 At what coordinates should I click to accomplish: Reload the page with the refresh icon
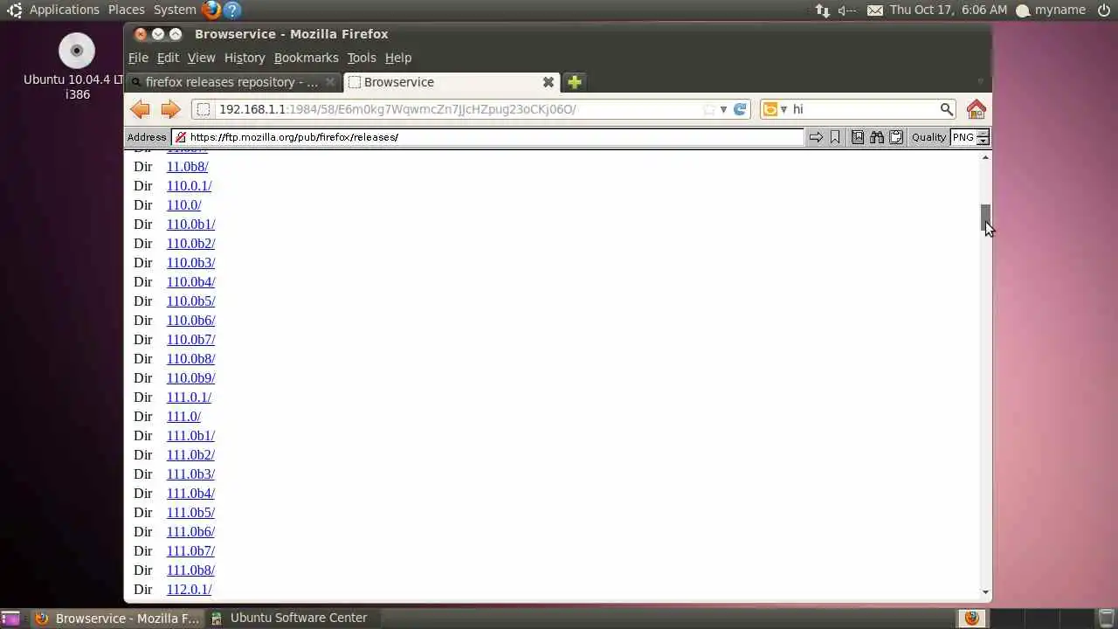coord(740,109)
